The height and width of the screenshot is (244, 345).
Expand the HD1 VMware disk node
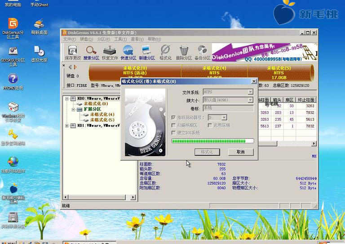click(x=67, y=126)
